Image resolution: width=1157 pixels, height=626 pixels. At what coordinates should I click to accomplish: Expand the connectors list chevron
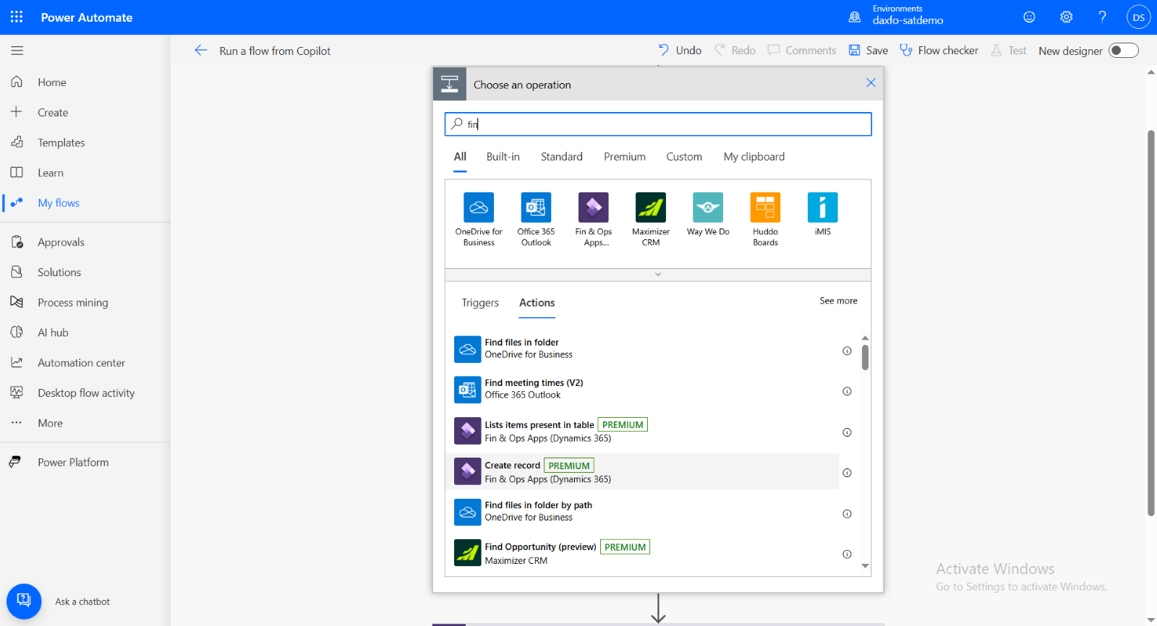pos(657,275)
